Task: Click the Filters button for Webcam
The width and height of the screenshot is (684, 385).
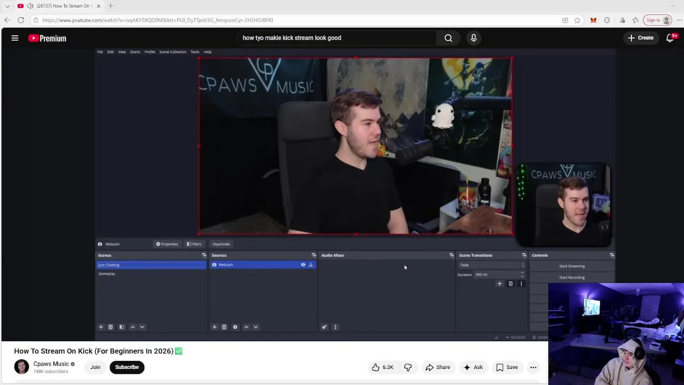Action: (x=194, y=244)
